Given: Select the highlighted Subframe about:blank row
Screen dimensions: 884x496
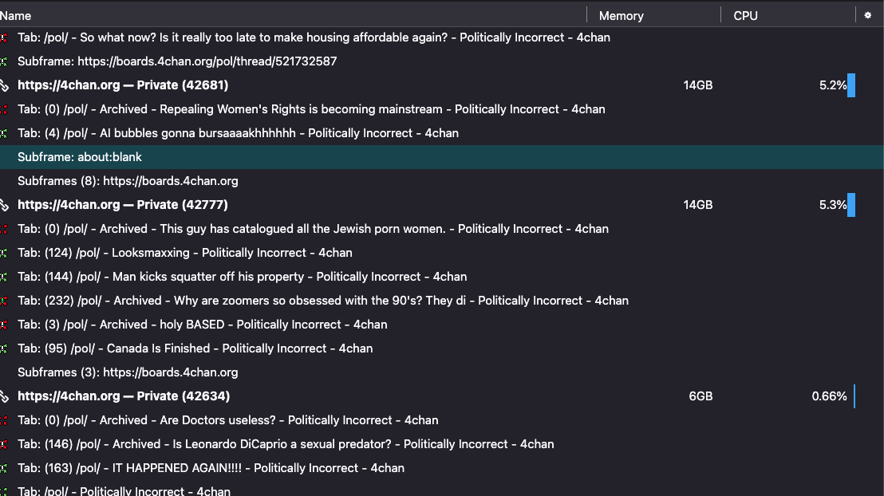Looking at the screenshot, I should tap(80, 157).
